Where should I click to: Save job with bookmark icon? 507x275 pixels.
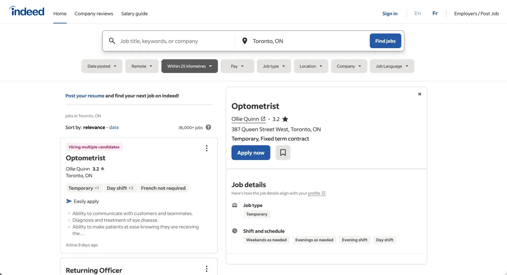(x=283, y=153)
